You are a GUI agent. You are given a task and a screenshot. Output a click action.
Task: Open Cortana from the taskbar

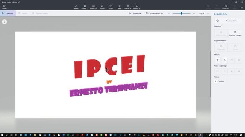(11, 135)
